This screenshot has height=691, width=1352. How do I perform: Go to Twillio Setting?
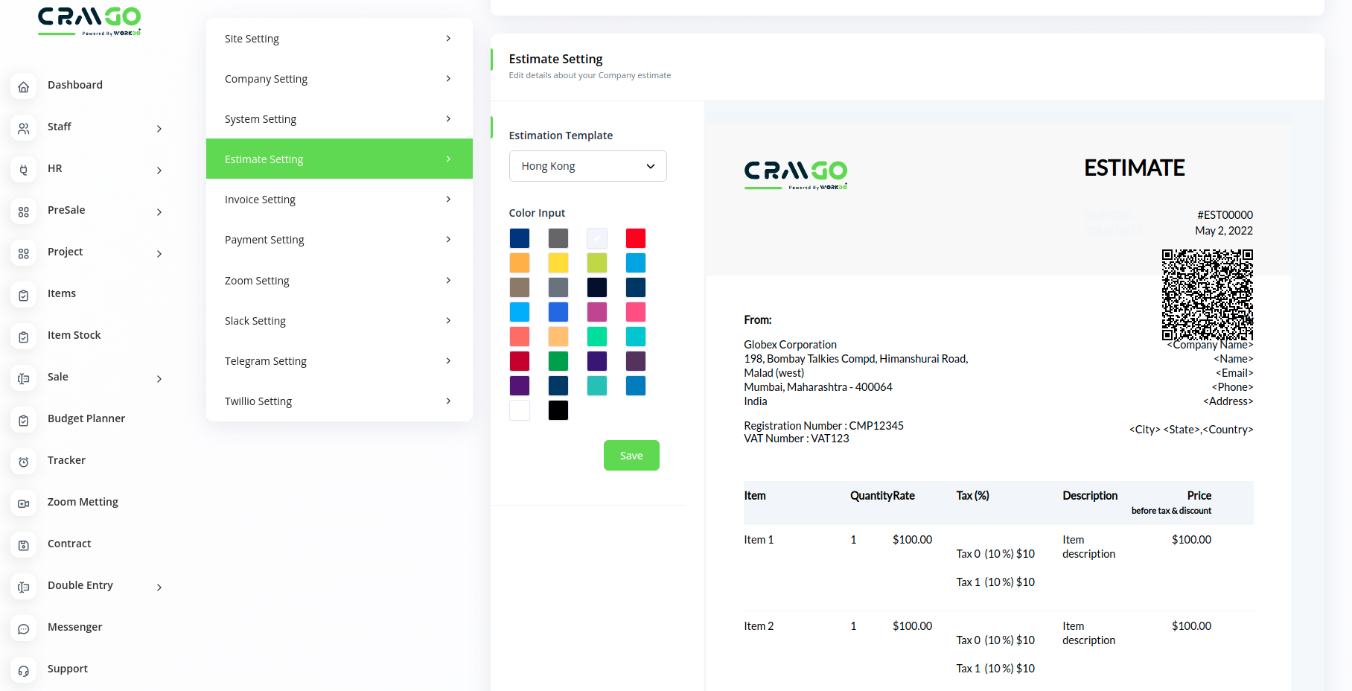pos(339,401)
